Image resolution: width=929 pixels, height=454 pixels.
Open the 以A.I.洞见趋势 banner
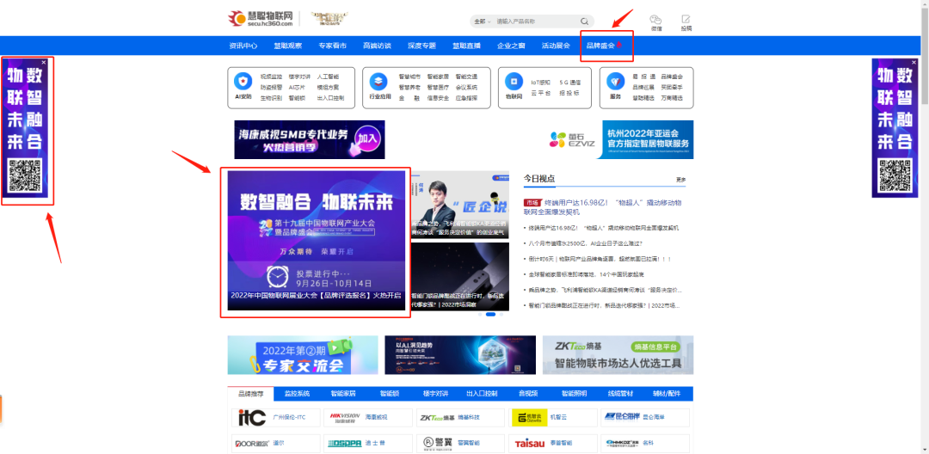[x=460, y=355]
